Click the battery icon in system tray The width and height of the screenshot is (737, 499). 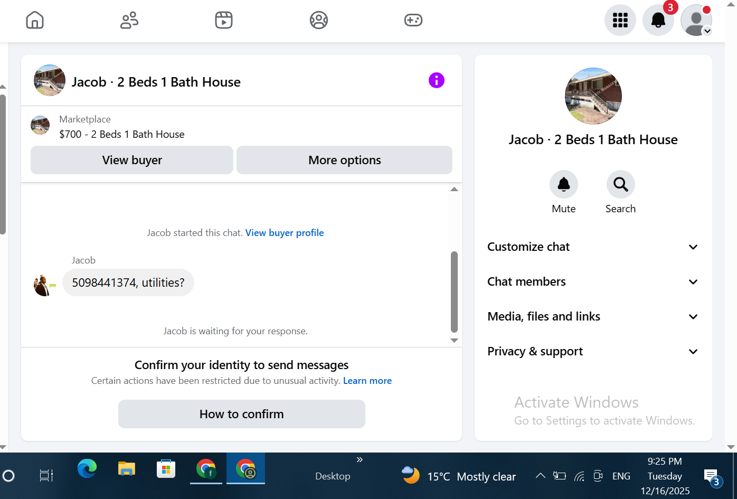click(x=559, y=476)
